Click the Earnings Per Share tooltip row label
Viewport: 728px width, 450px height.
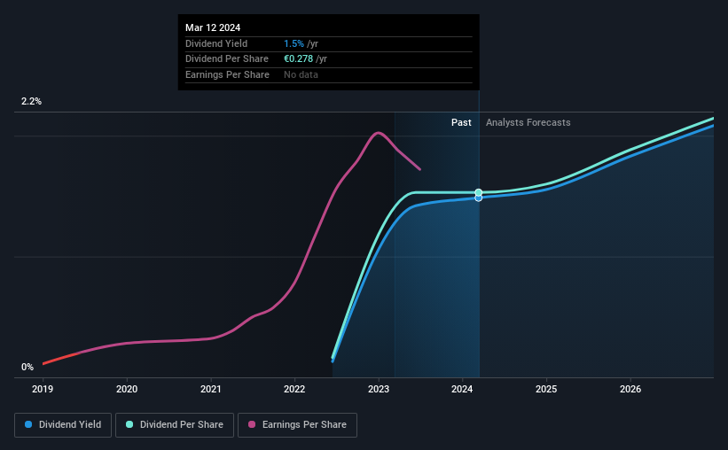coord(227,74)
